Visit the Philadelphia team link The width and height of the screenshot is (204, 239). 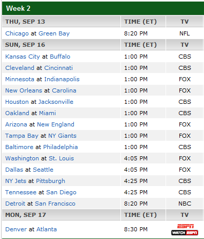(60, 147)
